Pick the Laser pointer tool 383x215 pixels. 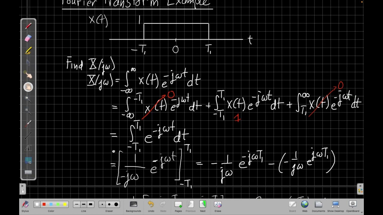[x=28, y=124]
